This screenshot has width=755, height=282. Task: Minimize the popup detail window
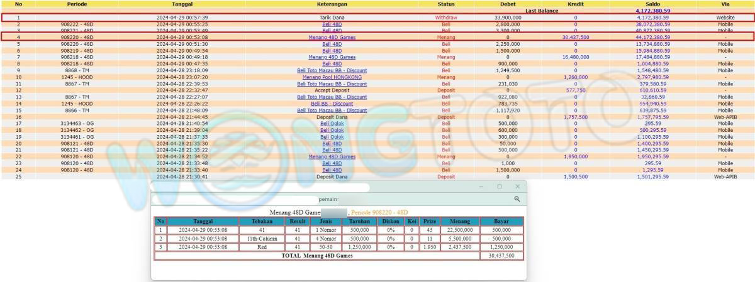(481, 187)
